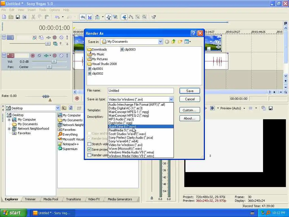Click the audio track Vol slider handle

54,61
